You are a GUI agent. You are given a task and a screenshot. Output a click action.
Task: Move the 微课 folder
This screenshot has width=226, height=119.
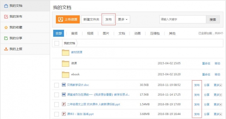click(217, 63)
